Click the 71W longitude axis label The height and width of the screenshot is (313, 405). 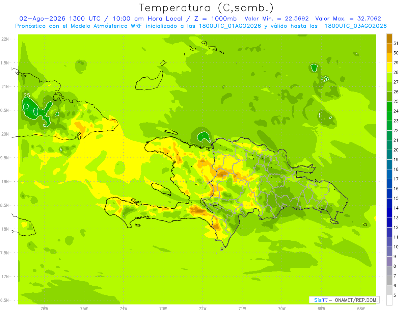(242, 309)
